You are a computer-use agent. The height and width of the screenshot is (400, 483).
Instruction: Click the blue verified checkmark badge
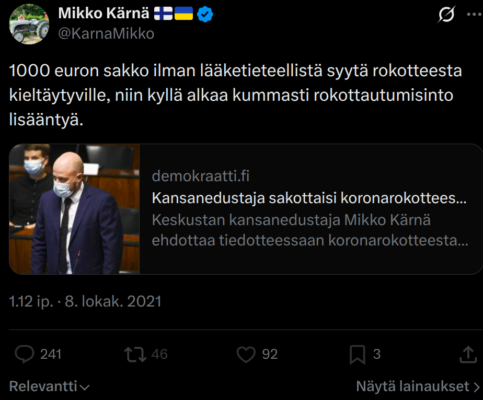coord(205,14)
